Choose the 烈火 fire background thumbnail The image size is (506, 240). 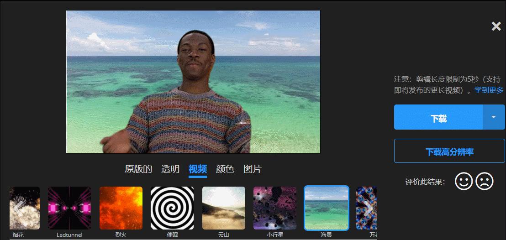pos(121,208)
